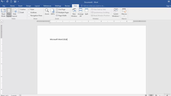Switch to the Insert tab
171x96 pixels.
point(20,6)
